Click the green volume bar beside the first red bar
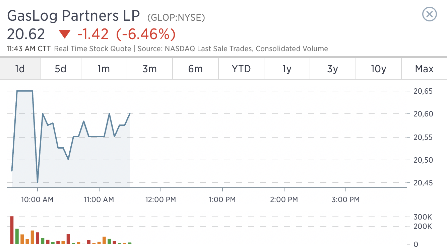 [x=17, y=237]
